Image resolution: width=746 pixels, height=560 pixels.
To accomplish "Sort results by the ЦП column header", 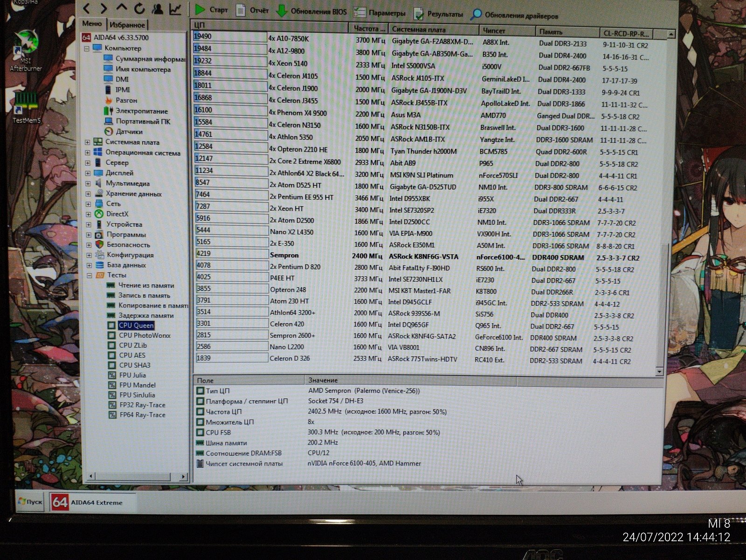I will [x=269, y=26].
